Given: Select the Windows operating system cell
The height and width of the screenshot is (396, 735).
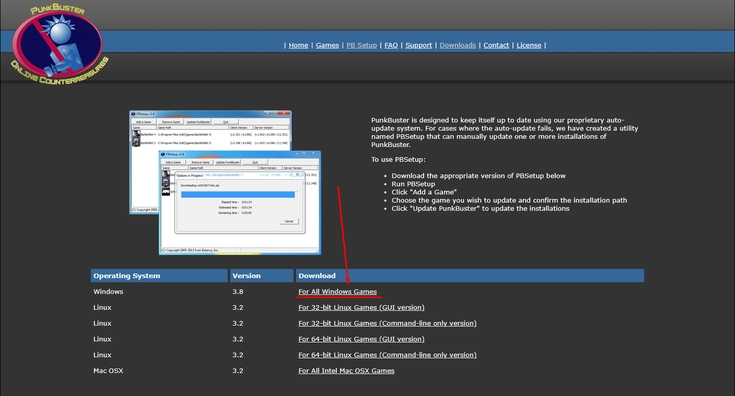Looking at the screenshot, I should coord(108,292).
